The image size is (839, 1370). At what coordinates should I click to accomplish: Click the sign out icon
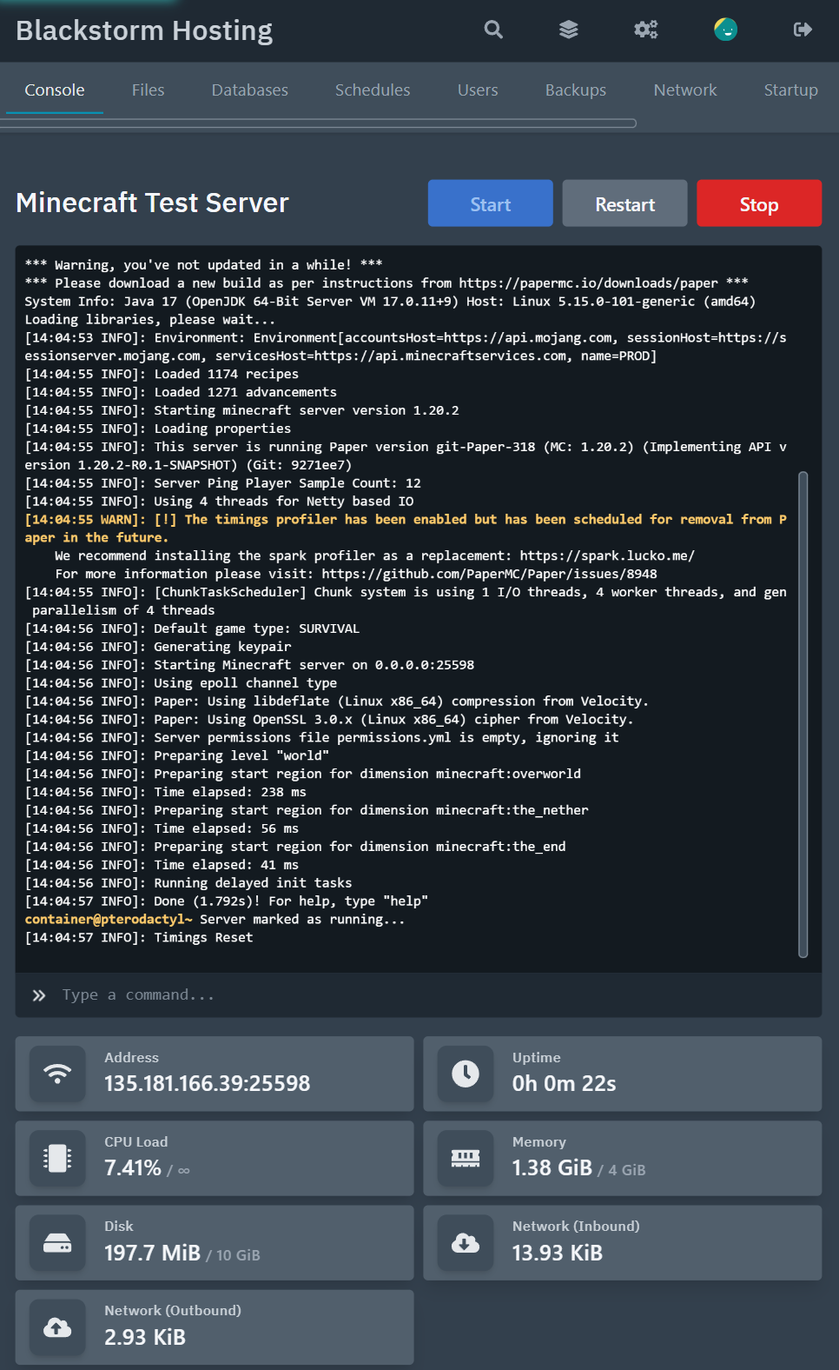[x=803, y=30]
